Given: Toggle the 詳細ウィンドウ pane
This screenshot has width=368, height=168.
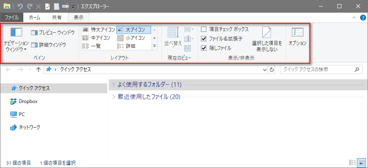Looking at the screenshot, I should [49, 45].
